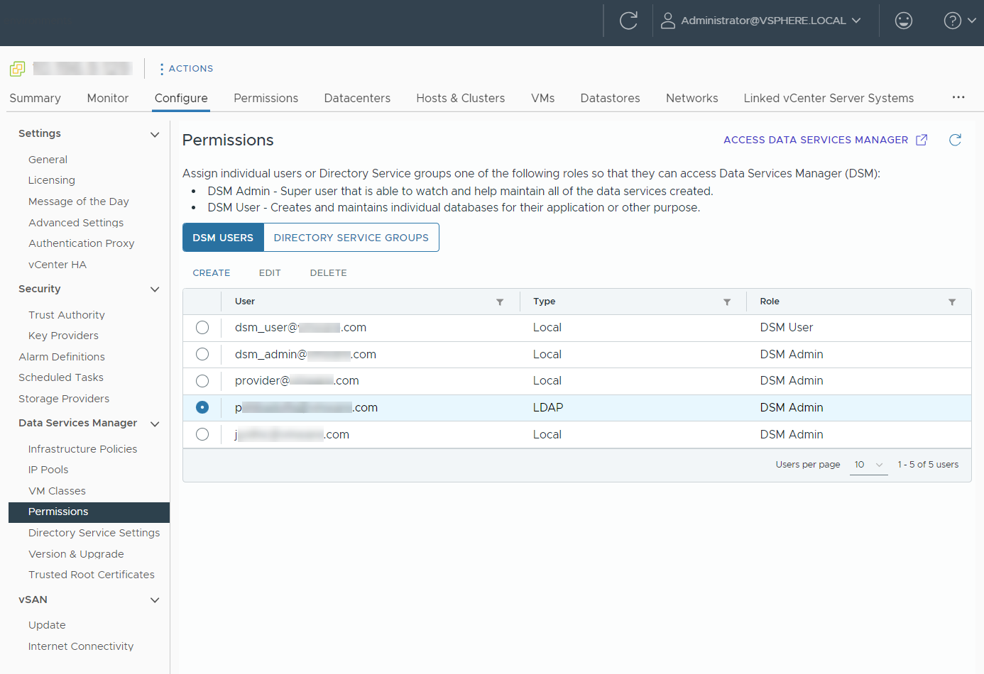The image size is (984, 674).
Task: Open Trusted Root Certificates
Action: [92, 575]
